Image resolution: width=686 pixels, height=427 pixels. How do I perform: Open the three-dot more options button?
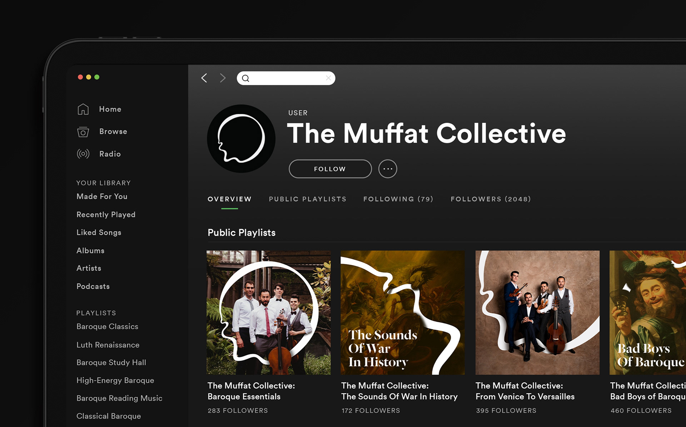388,169
